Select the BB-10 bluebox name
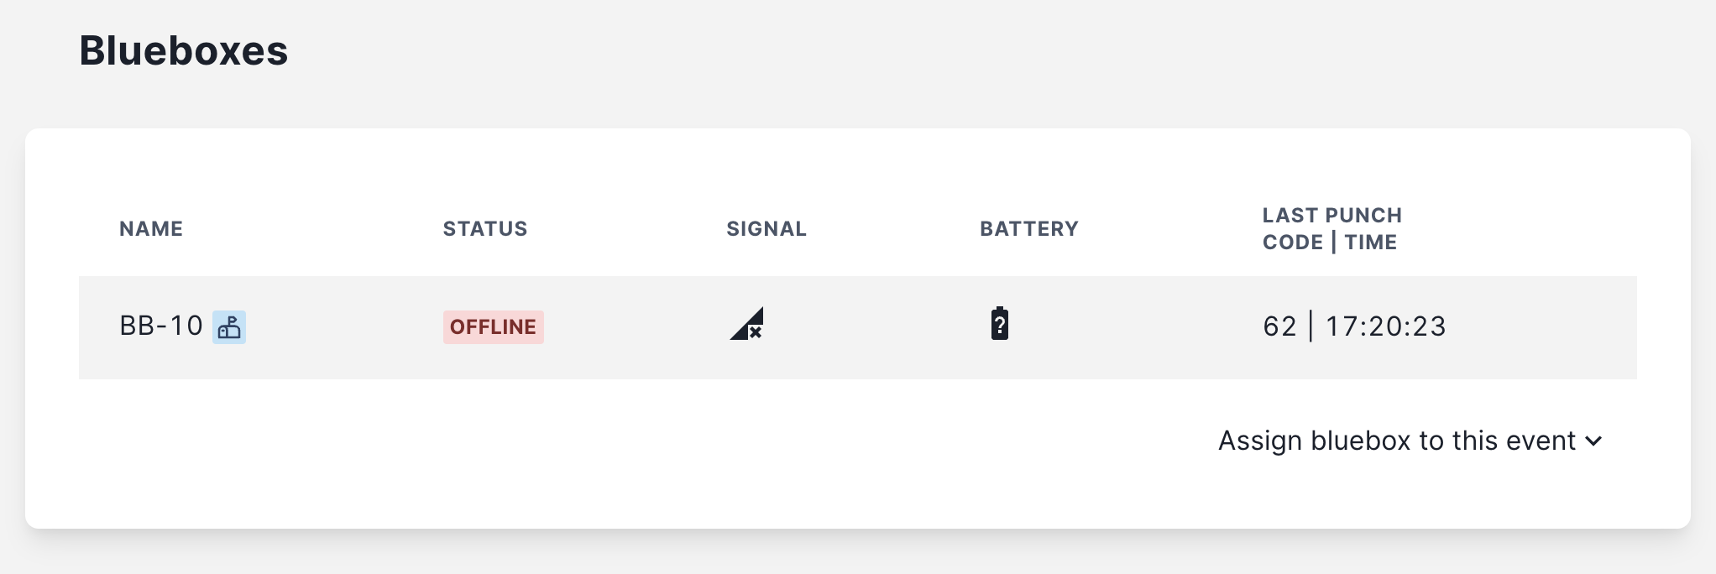Viewport: 1716px width, 574px height. click(161, 326)
